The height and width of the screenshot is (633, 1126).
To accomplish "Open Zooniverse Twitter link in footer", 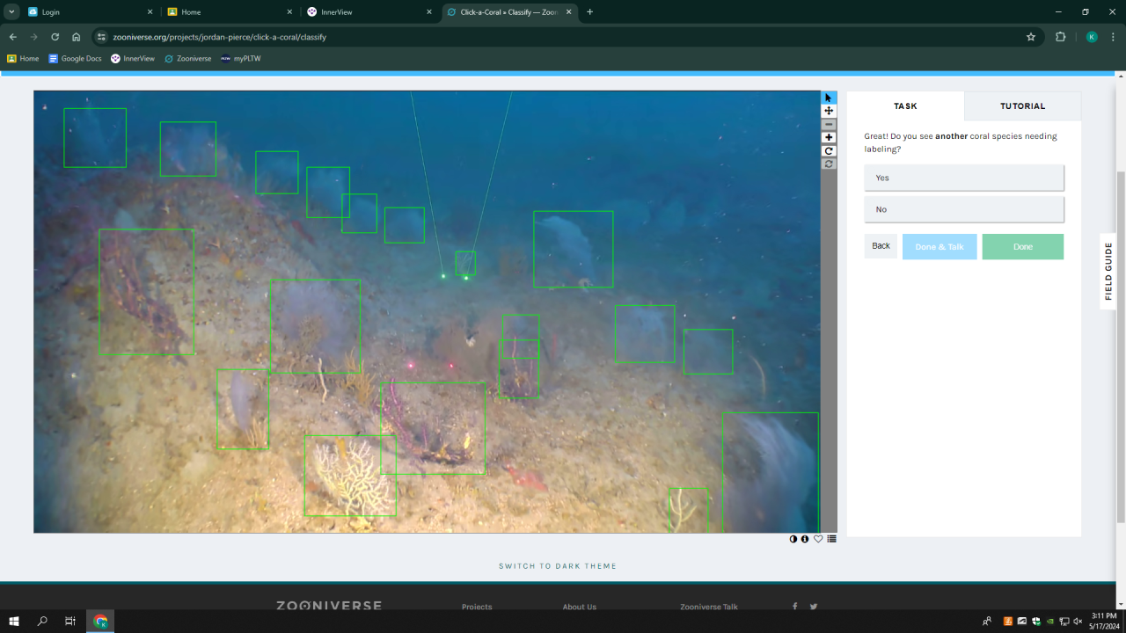I will click(x=814, y=607).
